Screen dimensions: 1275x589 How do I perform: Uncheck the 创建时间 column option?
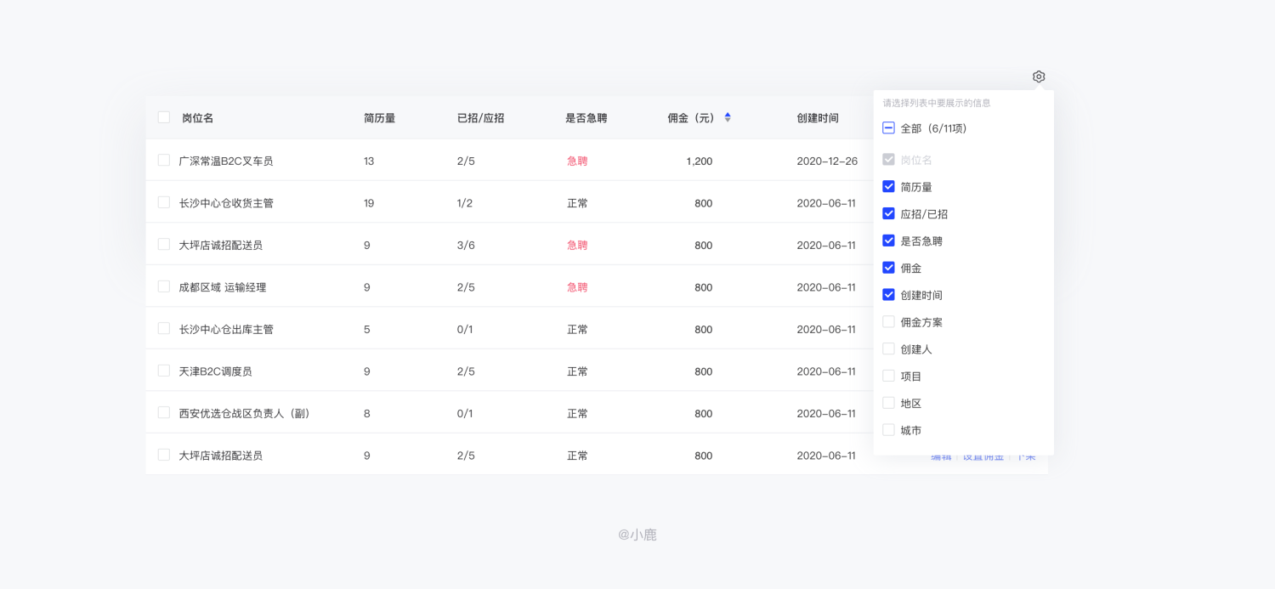point(888,295)
